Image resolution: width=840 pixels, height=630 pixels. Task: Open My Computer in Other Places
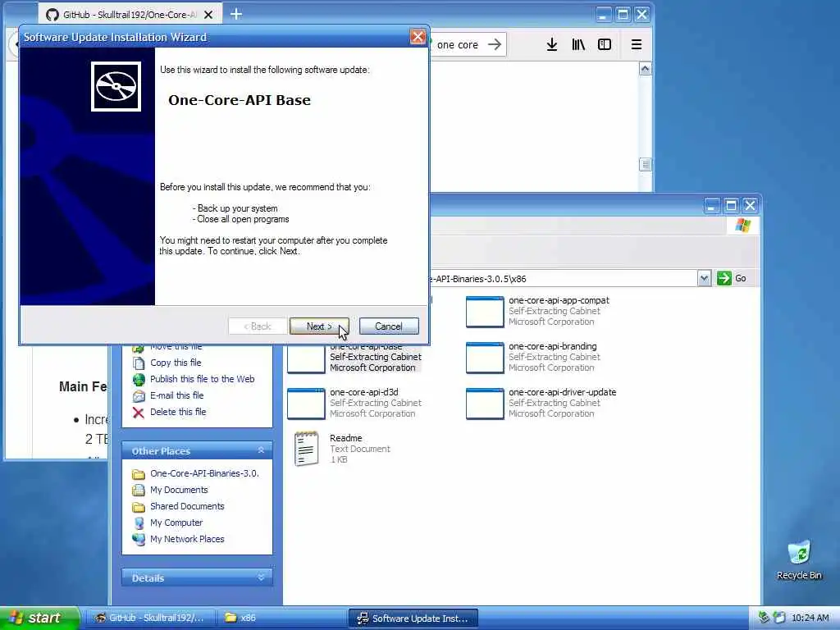tap(176, 523)
